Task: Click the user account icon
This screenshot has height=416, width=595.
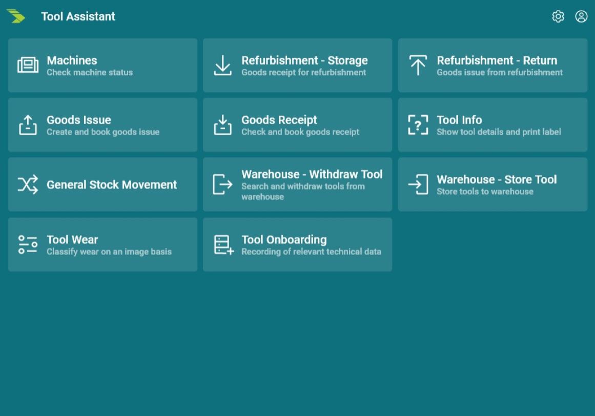Action: point(581,17)
